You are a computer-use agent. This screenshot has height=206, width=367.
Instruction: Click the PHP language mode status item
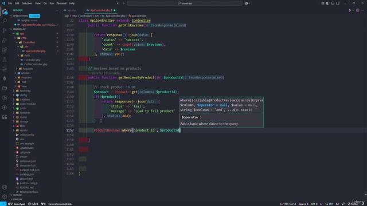[x=331, y=204]
